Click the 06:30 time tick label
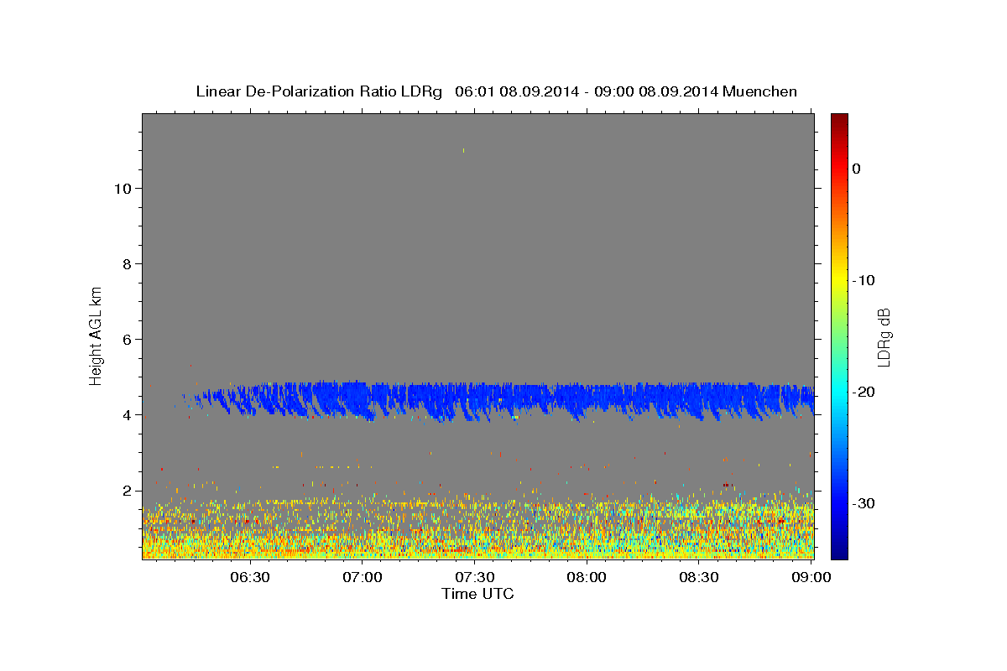Image resolution: width=1007 pixels, height=671 pixels. point(250,577)
